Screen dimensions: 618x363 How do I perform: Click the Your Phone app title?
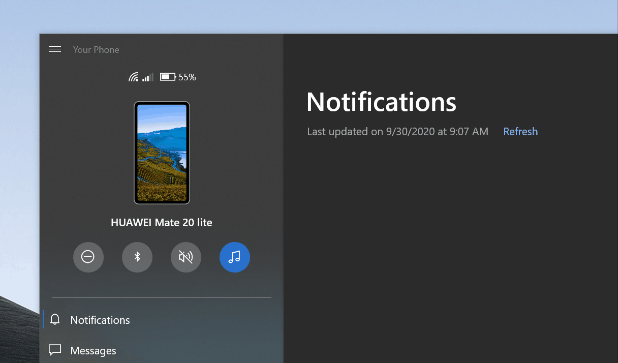point(96,50)
